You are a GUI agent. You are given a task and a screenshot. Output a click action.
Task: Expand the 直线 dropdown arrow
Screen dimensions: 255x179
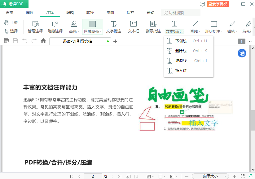tap(200, 31)
